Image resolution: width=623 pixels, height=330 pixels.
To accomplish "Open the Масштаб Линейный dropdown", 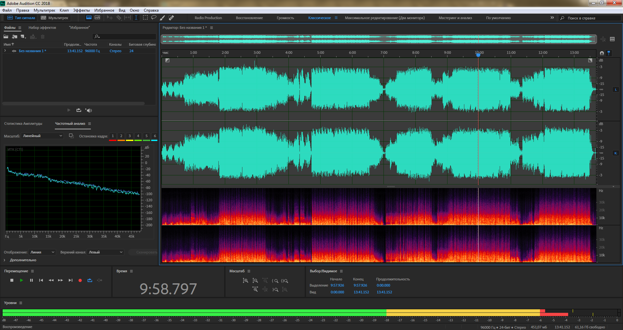I will [42, 136].
